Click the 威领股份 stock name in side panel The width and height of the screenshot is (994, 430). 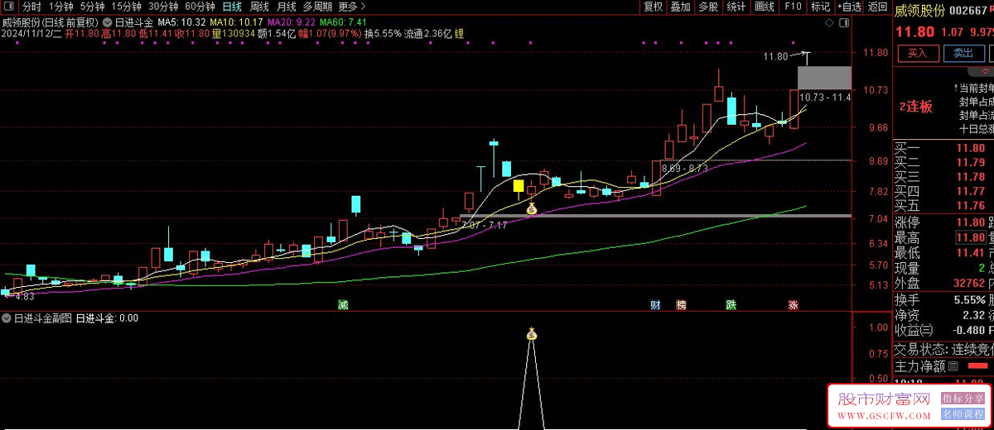919,10
